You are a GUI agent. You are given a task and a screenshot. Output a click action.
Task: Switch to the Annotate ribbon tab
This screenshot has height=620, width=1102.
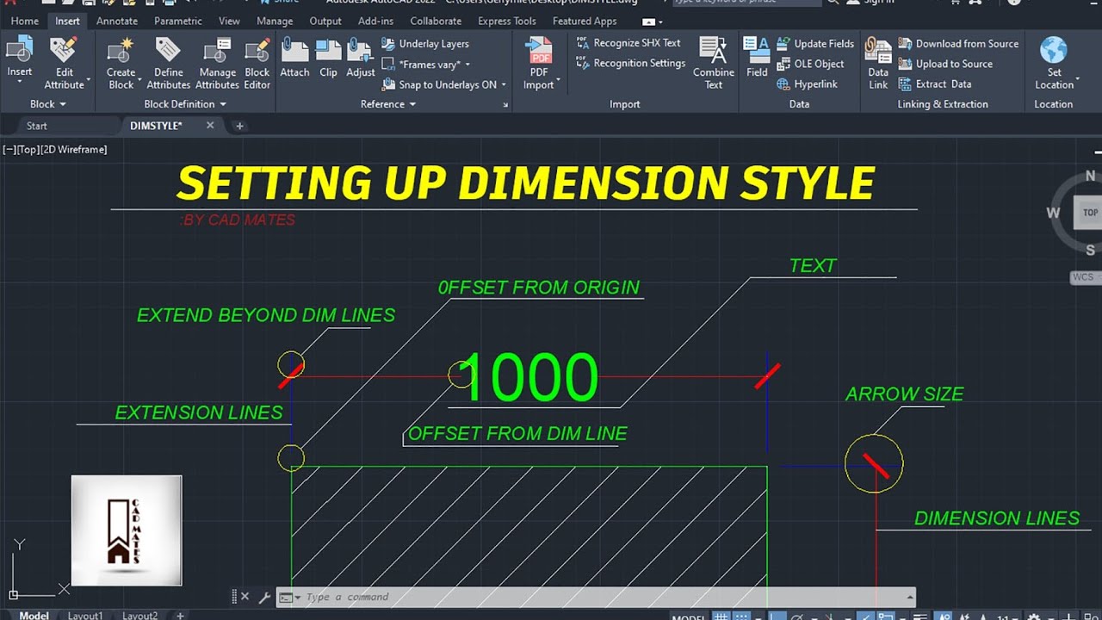117,21
